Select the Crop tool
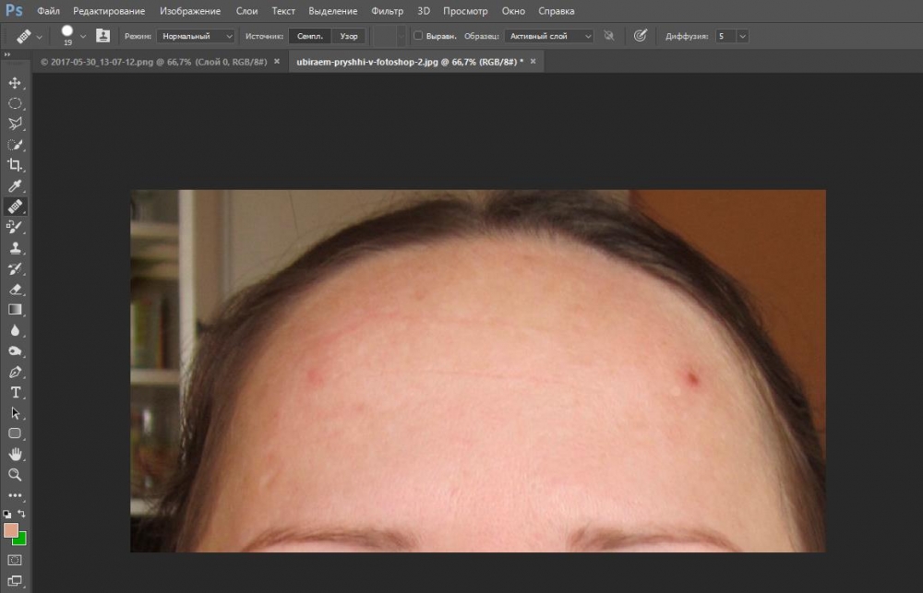 15,165
